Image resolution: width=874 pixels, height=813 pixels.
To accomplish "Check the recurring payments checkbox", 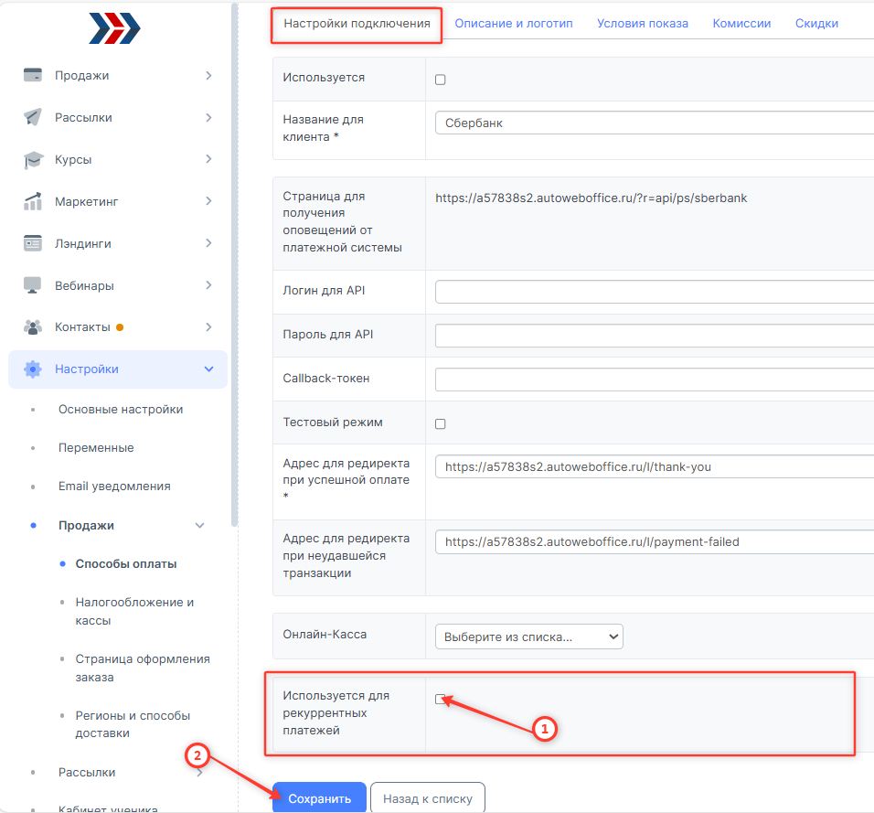I will click(440, 700).
